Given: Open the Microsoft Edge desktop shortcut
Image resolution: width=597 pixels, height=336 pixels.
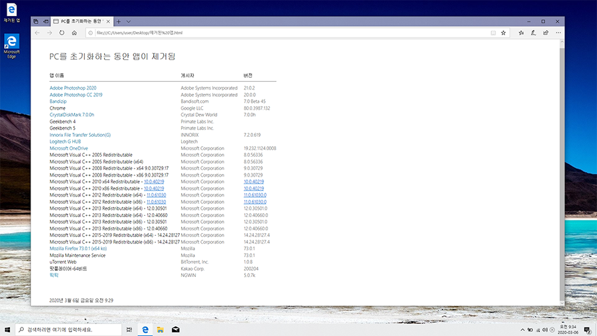Looking at the screenshot, I should (x=12, y=46).
